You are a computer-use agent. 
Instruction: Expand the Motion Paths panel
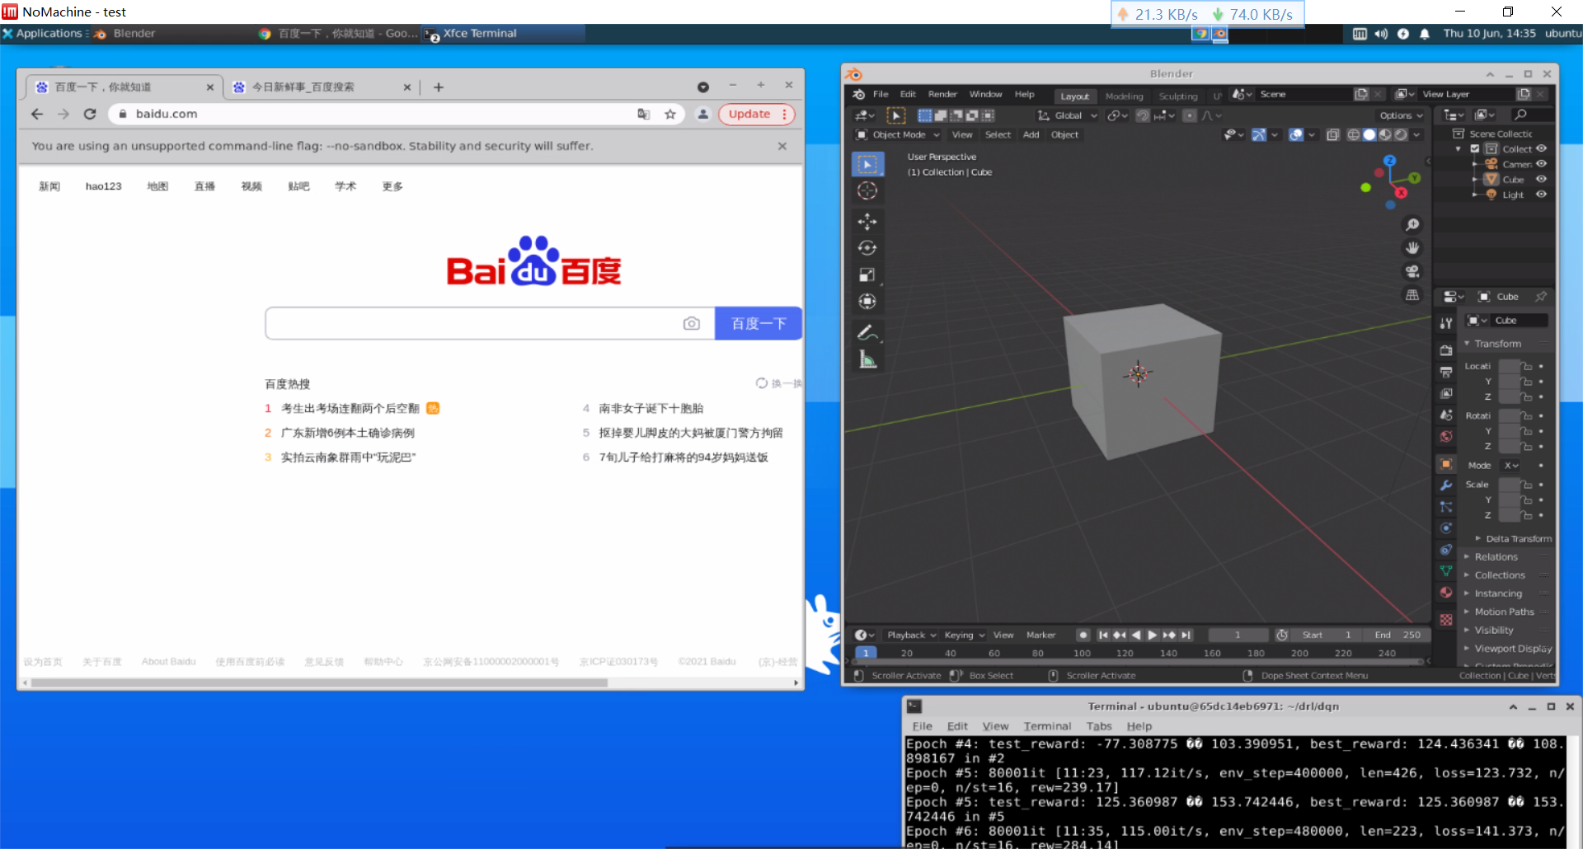(x=1503, y=612)
